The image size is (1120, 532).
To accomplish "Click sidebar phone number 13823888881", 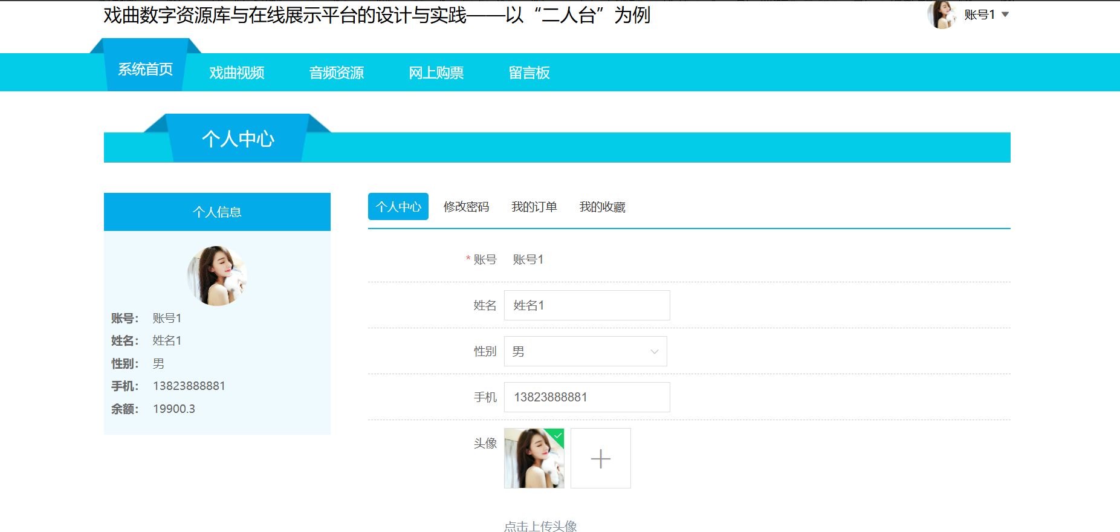I will click(x=189, y=386).
